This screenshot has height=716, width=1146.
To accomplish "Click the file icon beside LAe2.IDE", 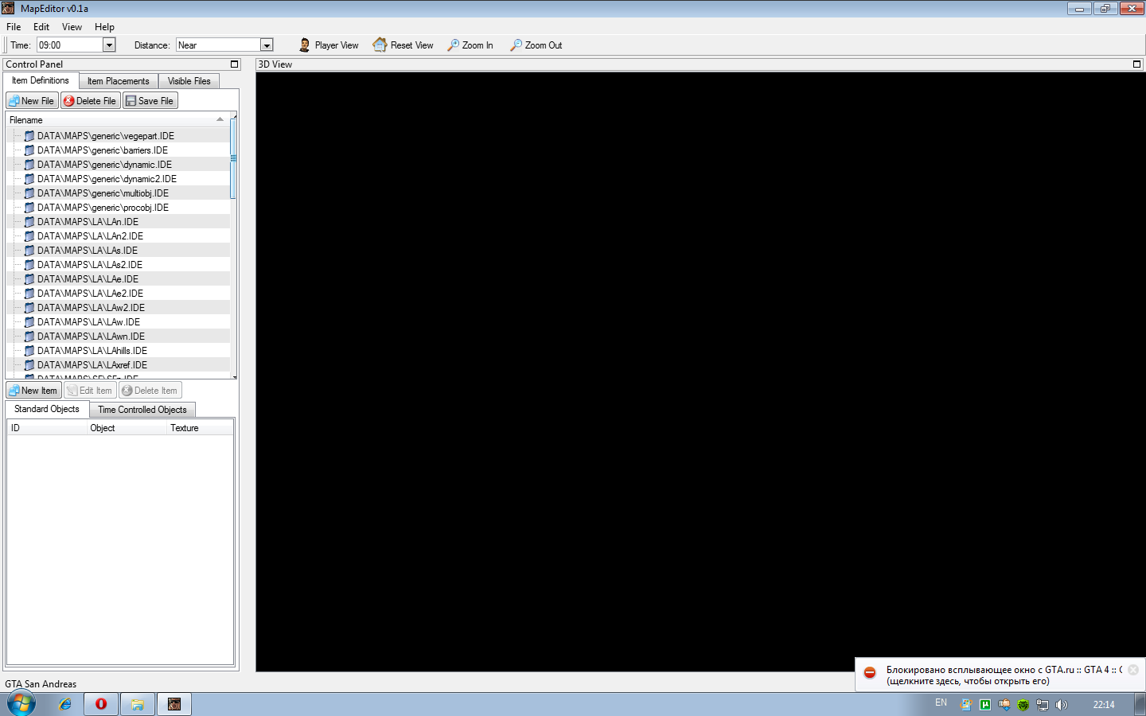I will click(x=29, y=294).
